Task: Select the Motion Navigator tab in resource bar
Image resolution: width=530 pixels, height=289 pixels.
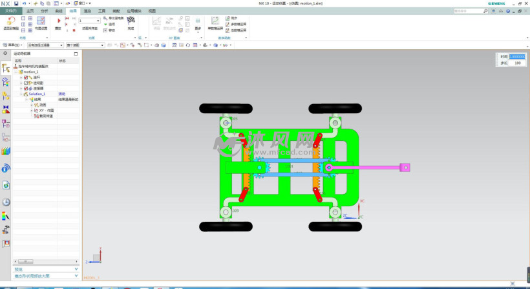Action: click(x=6, y=69)
